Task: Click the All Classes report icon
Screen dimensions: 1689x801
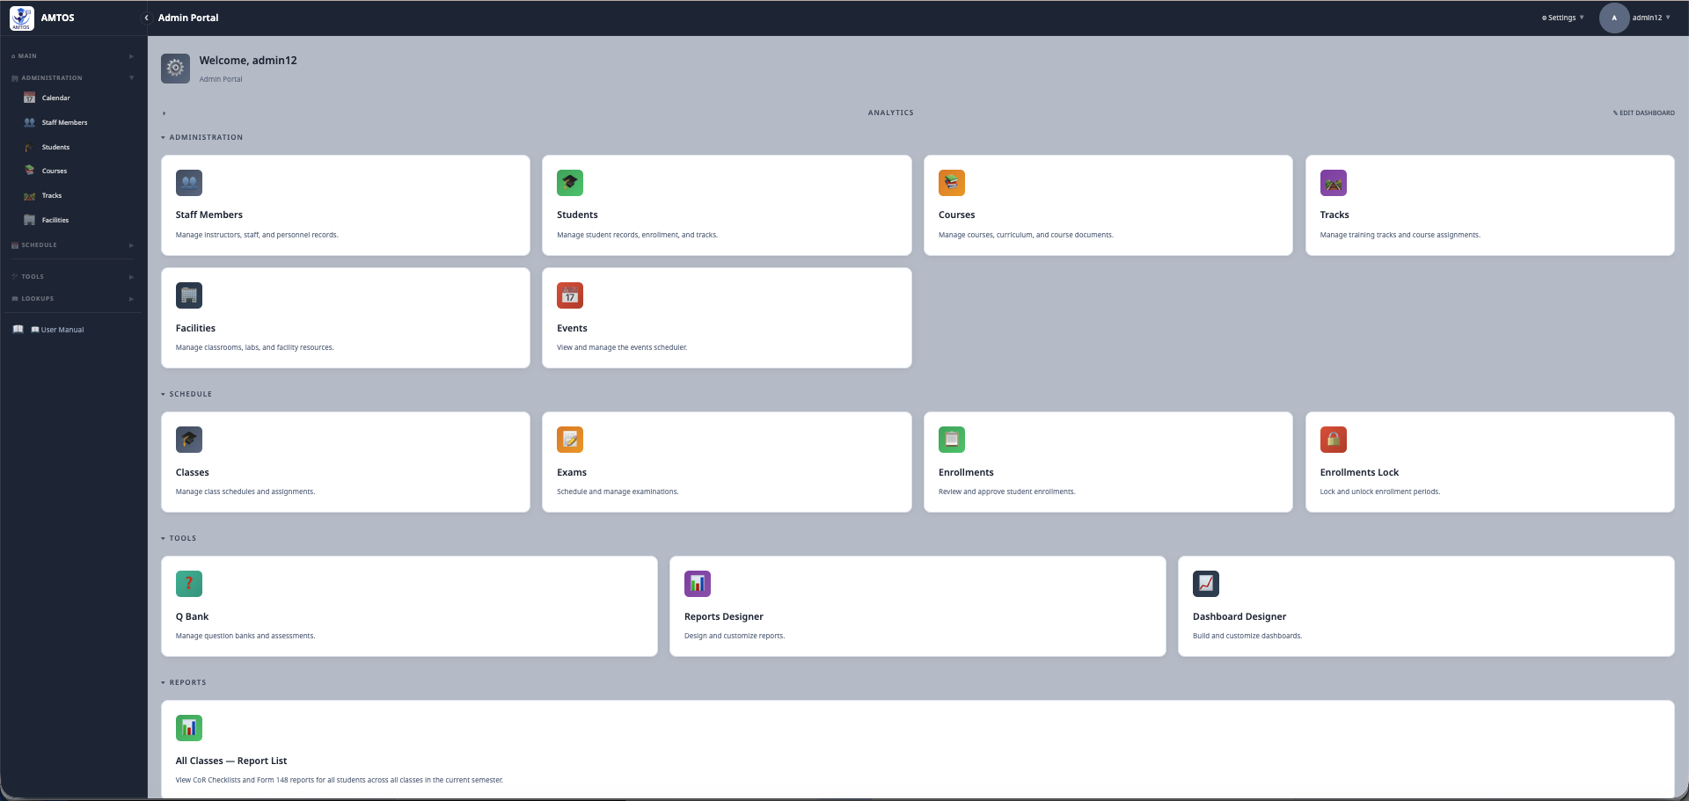Action: point(189,728)
